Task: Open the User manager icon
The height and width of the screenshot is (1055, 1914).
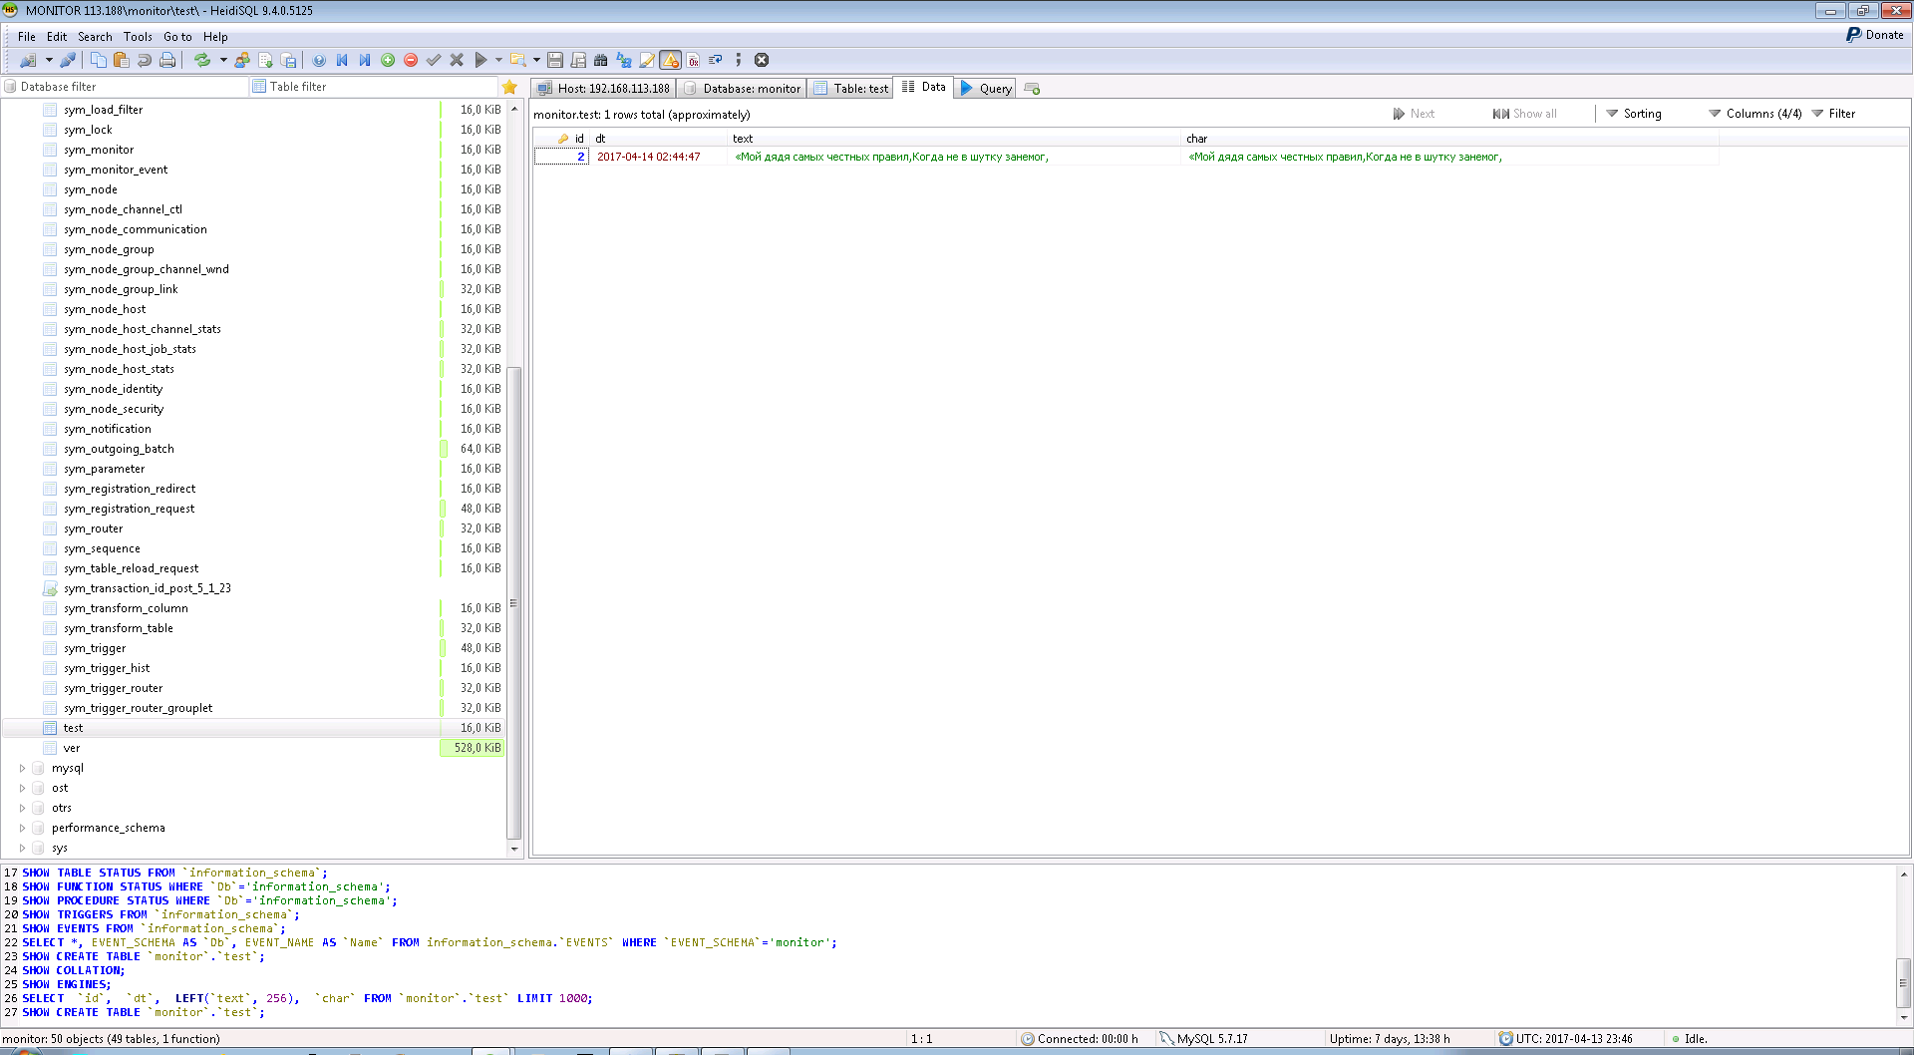Action: coord(242,60)
